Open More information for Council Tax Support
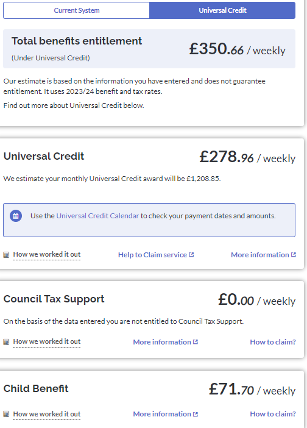This screenshot has height=428, width=307. (162, 342)
